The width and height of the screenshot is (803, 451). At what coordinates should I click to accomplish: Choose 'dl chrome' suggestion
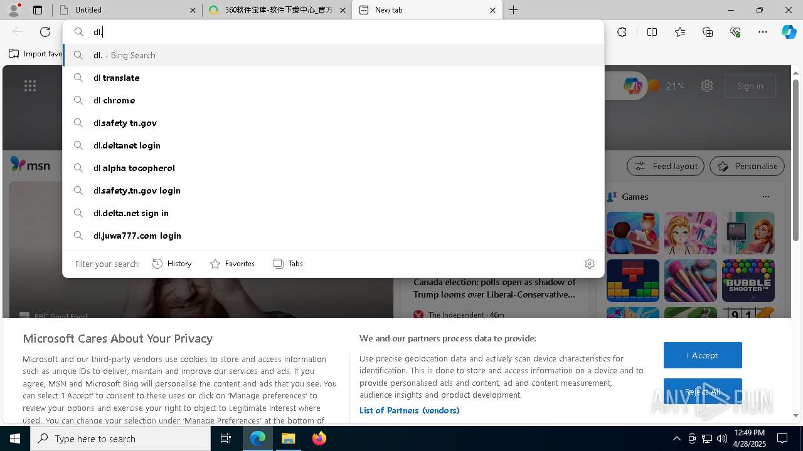pyautogui.click(x=333, y=100)
